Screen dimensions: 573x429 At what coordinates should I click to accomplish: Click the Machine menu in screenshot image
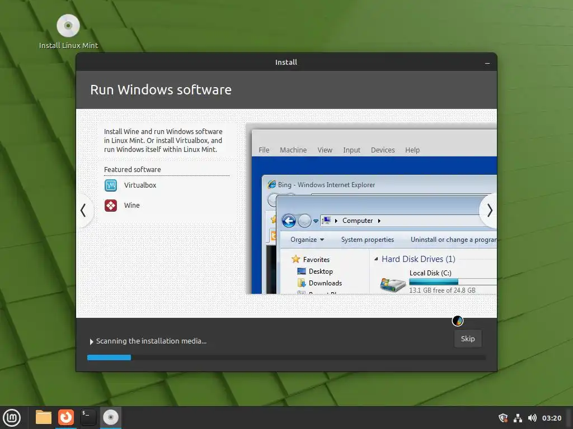point(293,150)
